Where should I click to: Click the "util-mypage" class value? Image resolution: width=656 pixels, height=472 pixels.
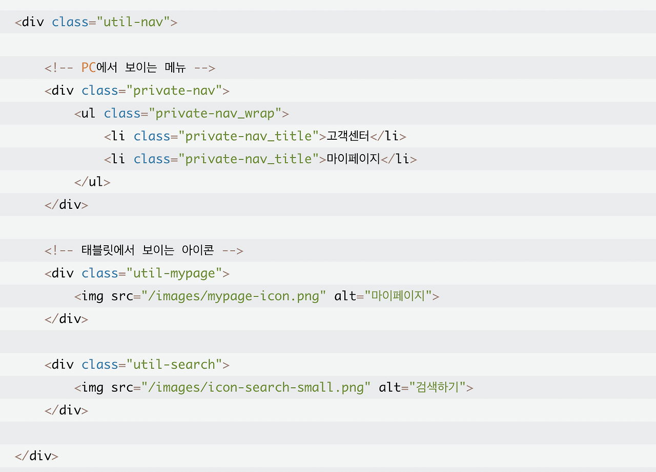[x=174, y=273]
